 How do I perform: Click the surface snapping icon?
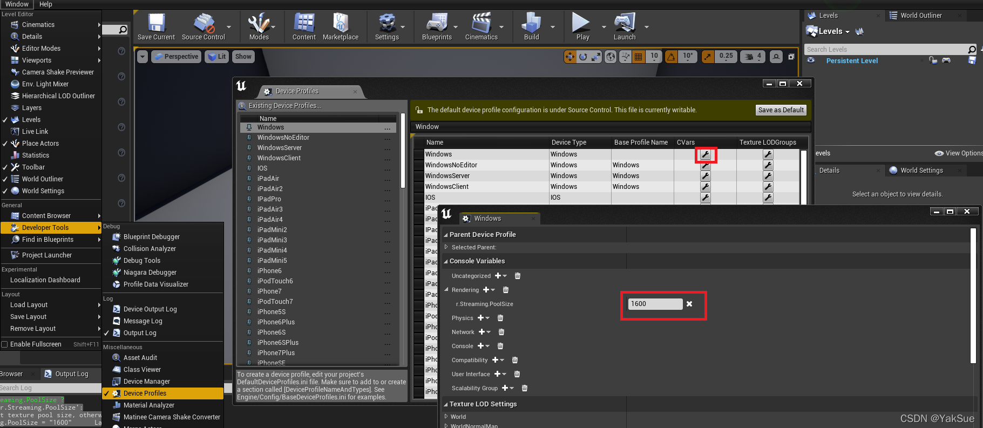(625, 56)
